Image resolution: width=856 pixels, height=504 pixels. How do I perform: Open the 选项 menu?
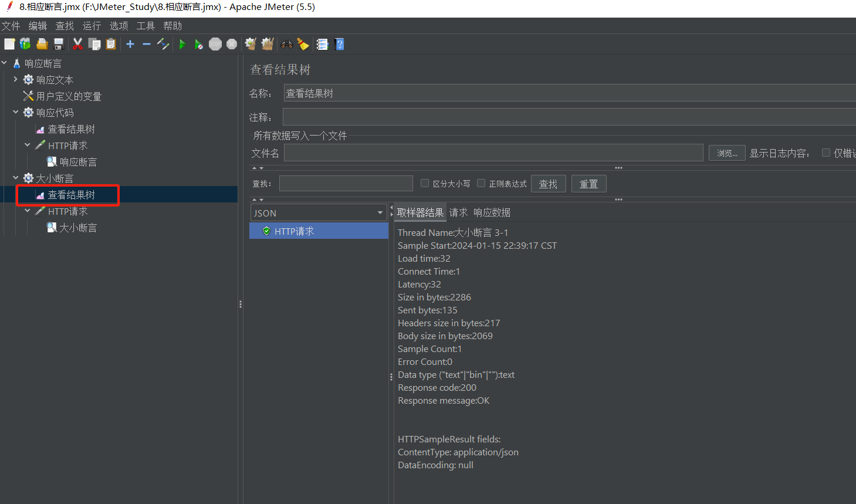pos(119,26)
